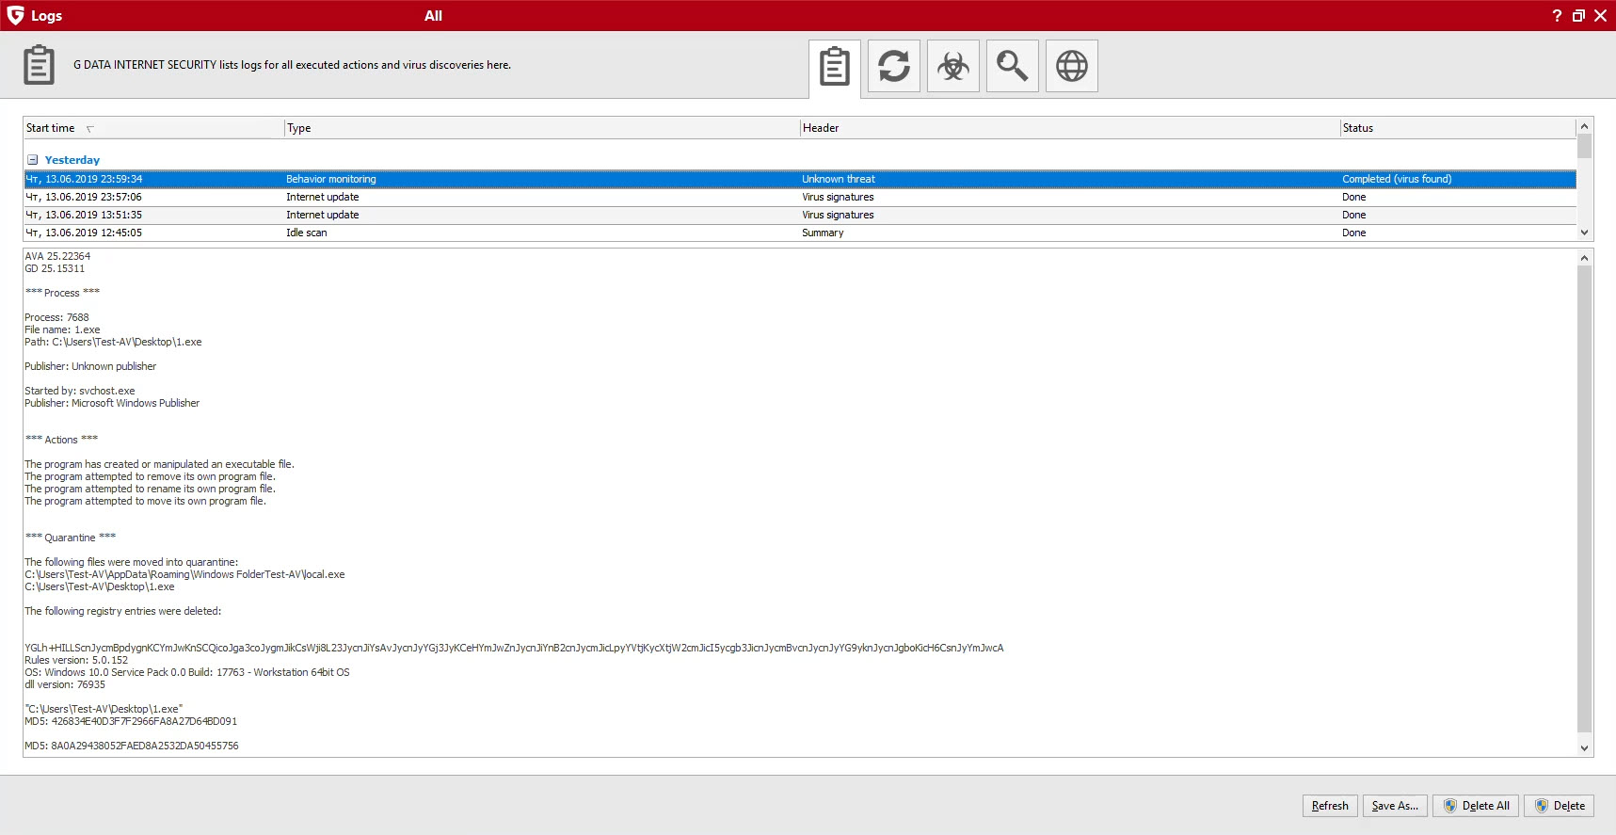Click the OS: Windows 10.0 build line
The height and width of the screenshot is (835, 1616).
(187, 672)
